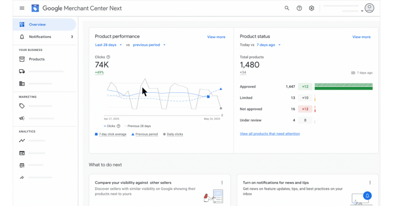
Task: Toggle the Previous period legend item
Action: coord(144,134)
